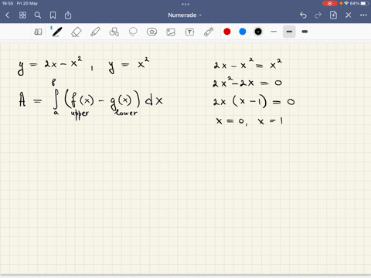Tap the time 16:55 in status bar
The width and height of the screenshot is (371, 278).
(x=8, y=3)
